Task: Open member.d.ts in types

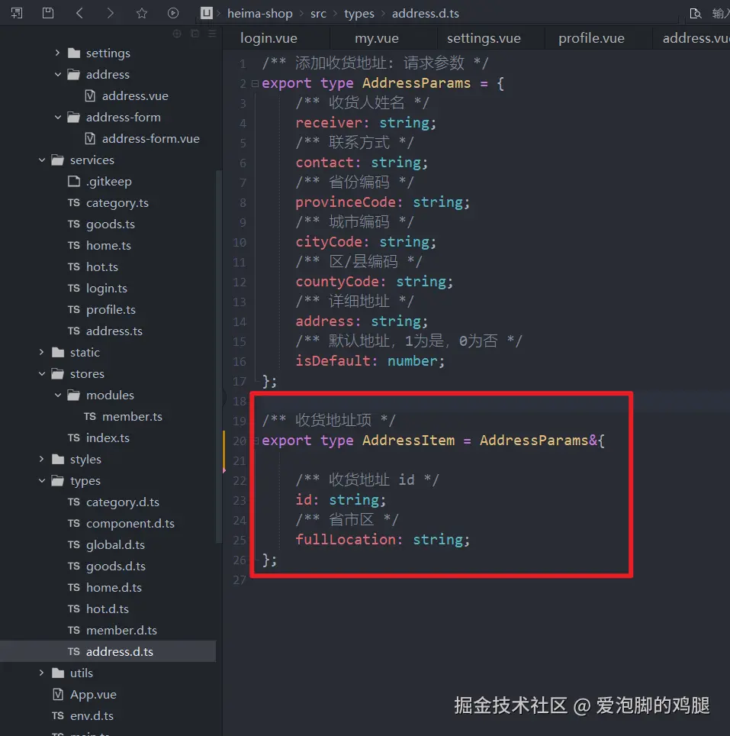Action: click(x=121, y=631)
